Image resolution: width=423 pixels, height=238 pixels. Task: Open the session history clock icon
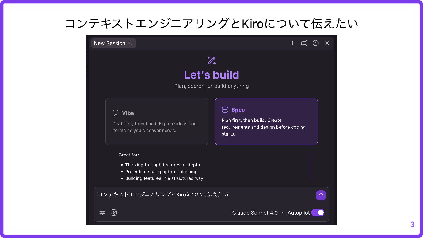click(316, 43)
